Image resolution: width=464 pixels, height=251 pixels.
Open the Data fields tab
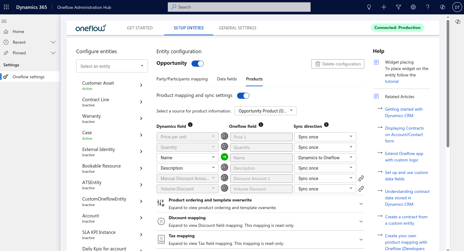227,79
